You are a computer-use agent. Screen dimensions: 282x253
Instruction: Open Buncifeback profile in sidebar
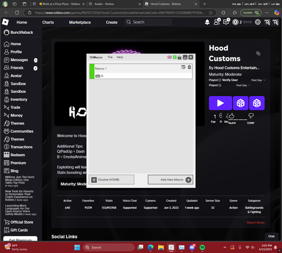[x=19, y=33]
